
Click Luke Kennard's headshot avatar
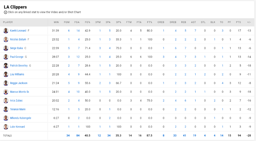[6, 127]
